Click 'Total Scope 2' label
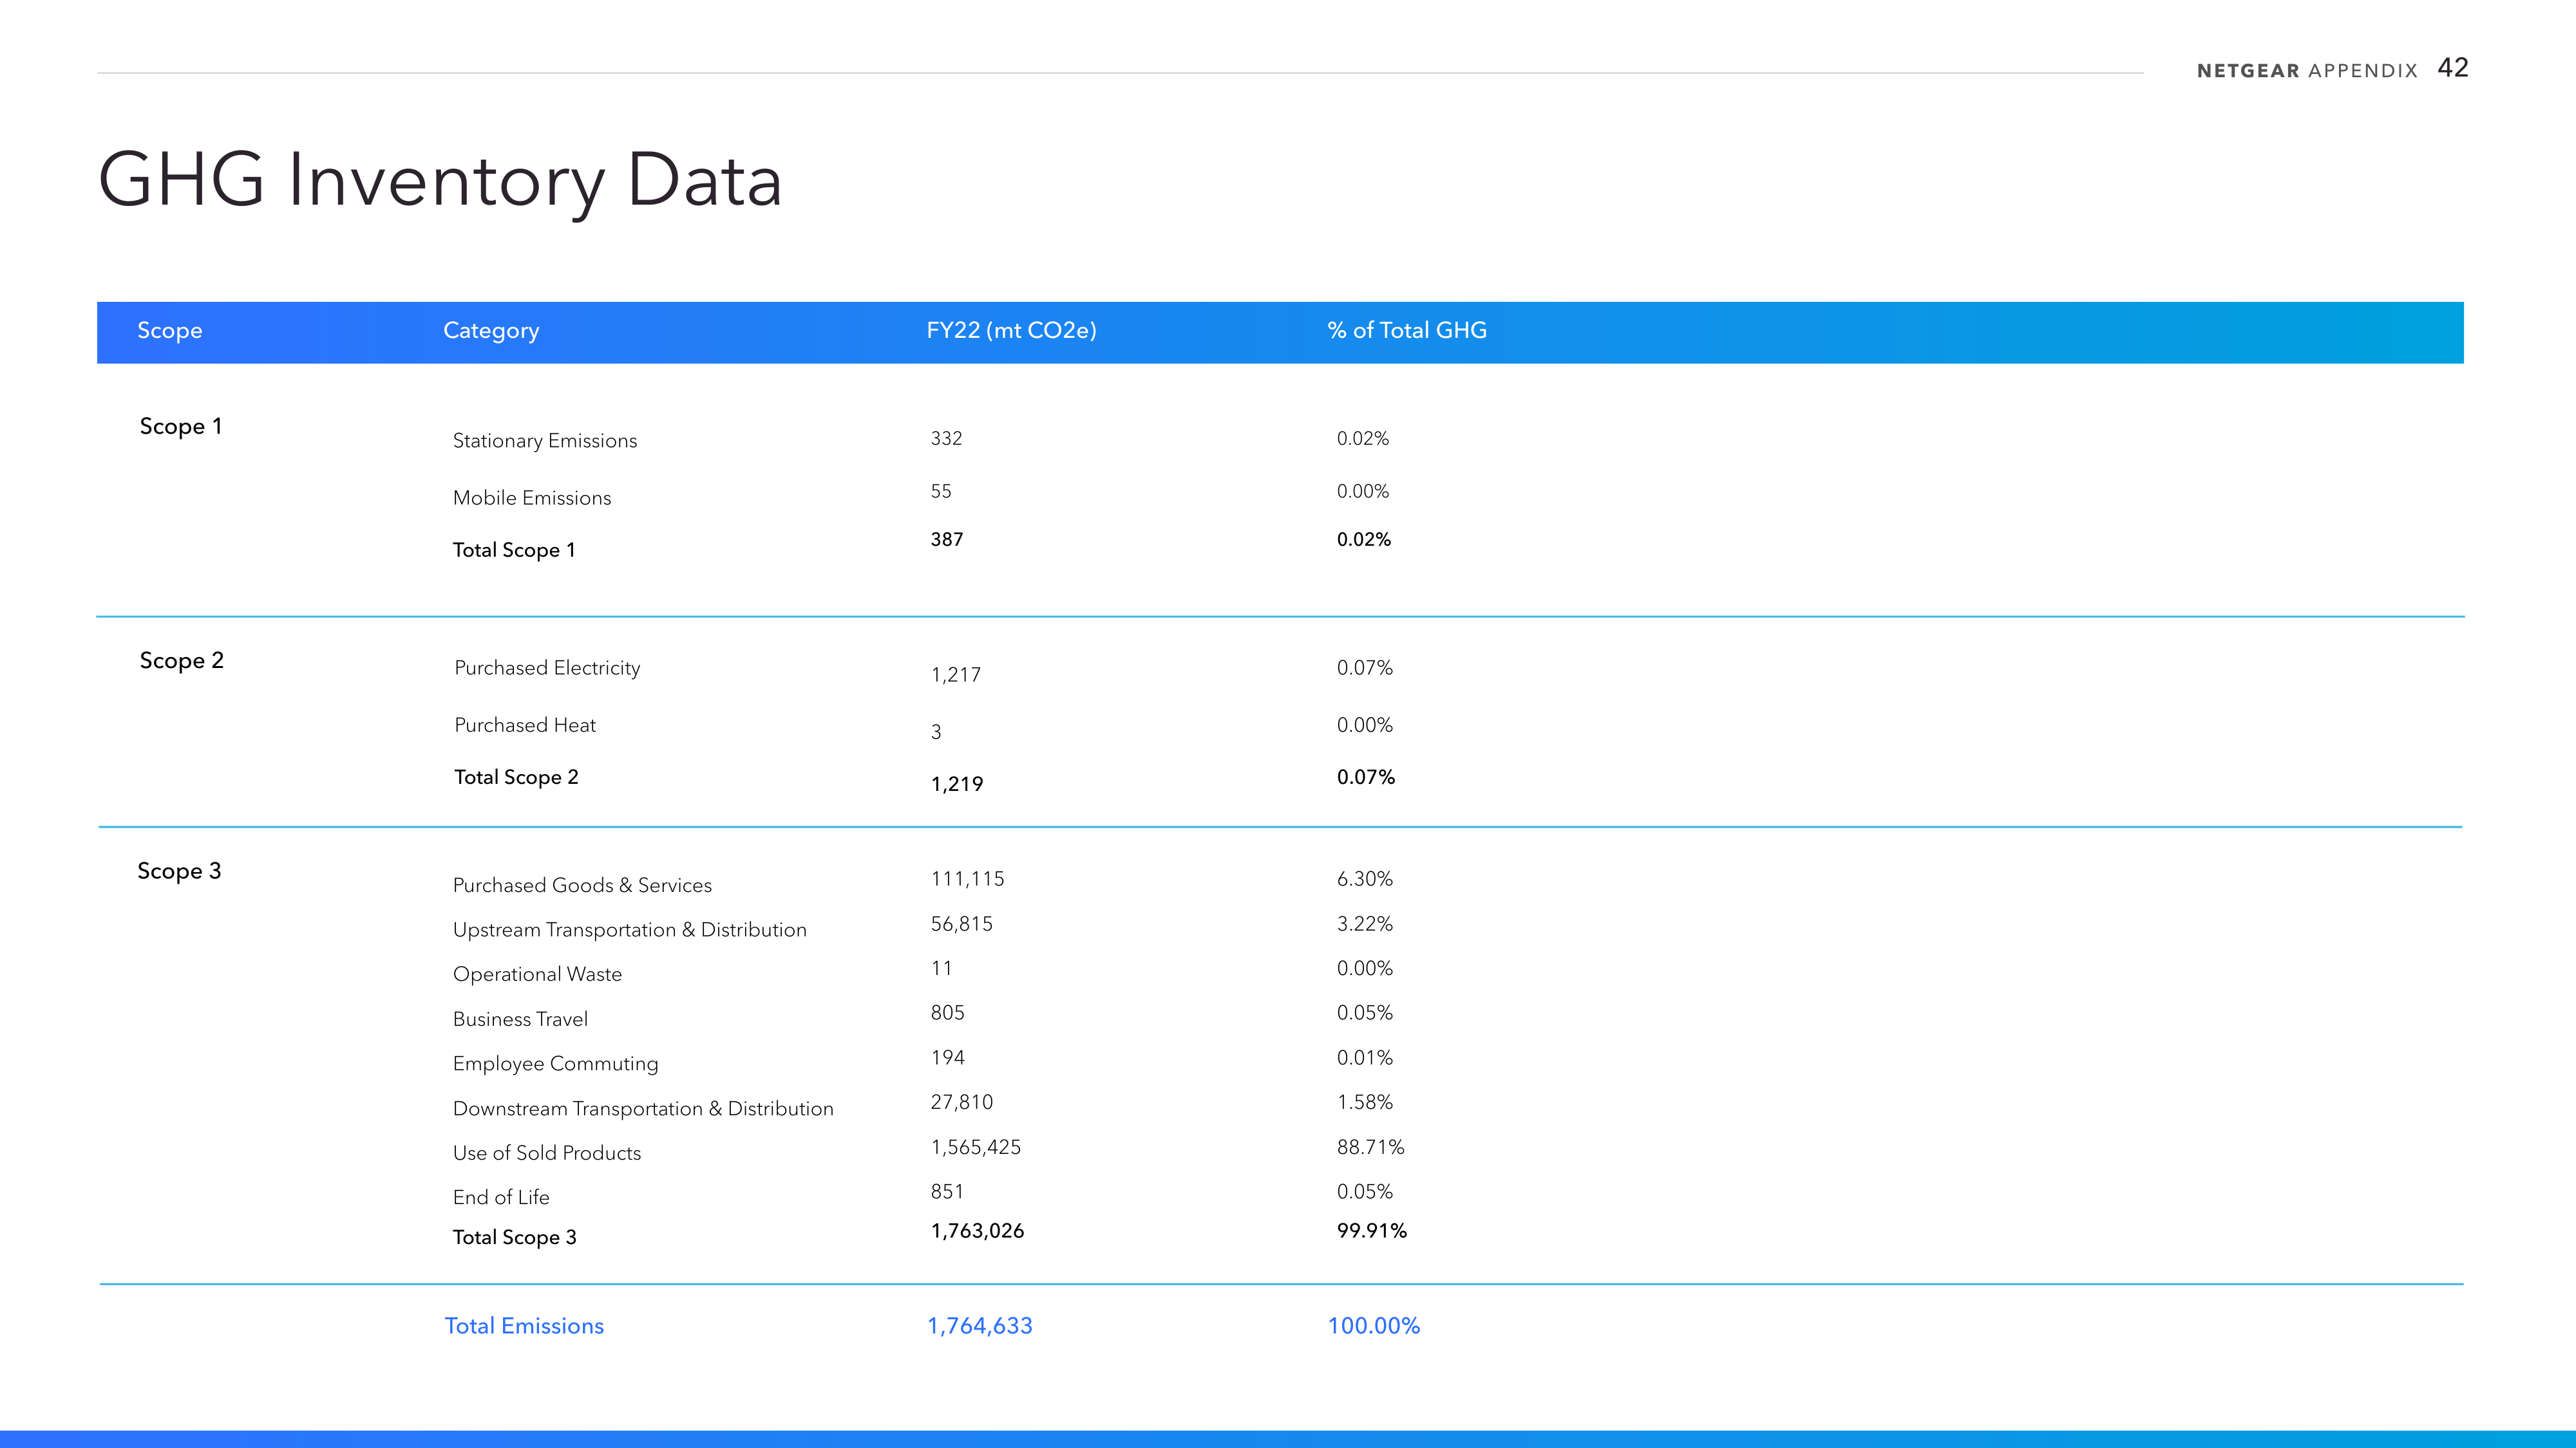This screenshot has width=2576, height=1448. pyautogui.click(x=516, y=777)
